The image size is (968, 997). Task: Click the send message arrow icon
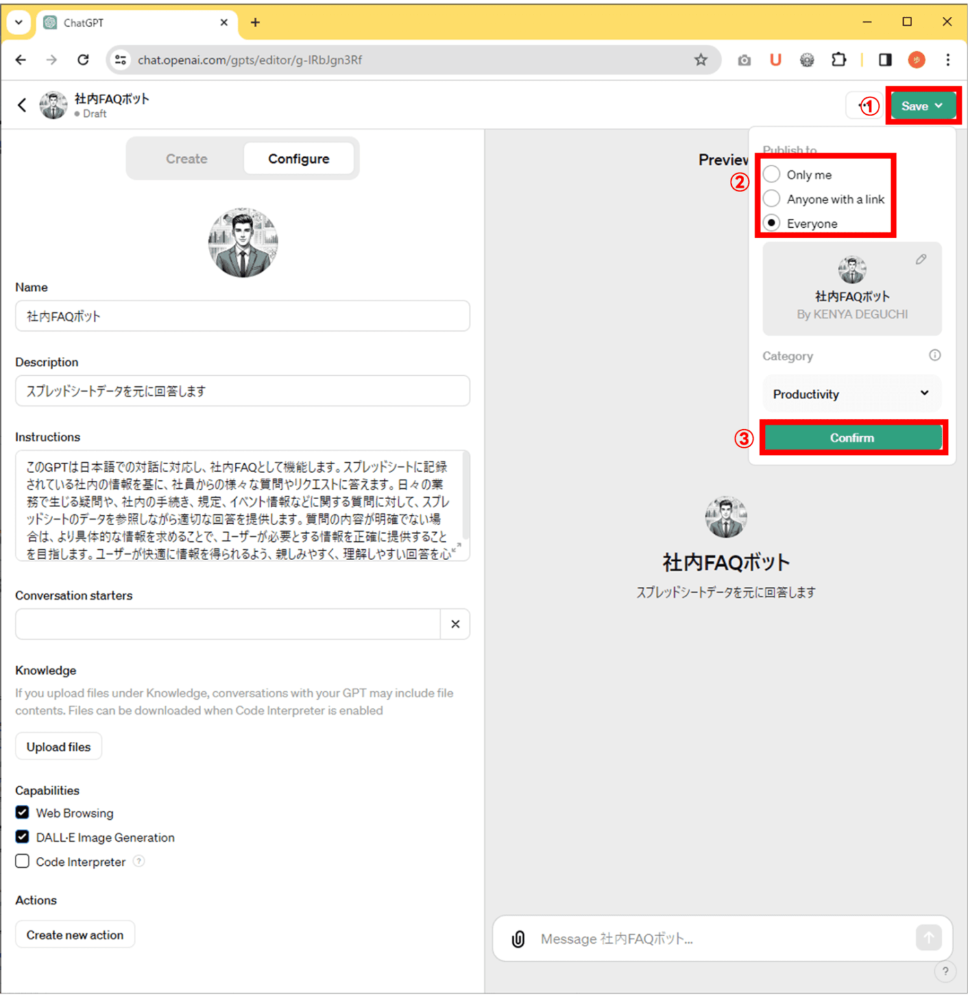(929, 937)
